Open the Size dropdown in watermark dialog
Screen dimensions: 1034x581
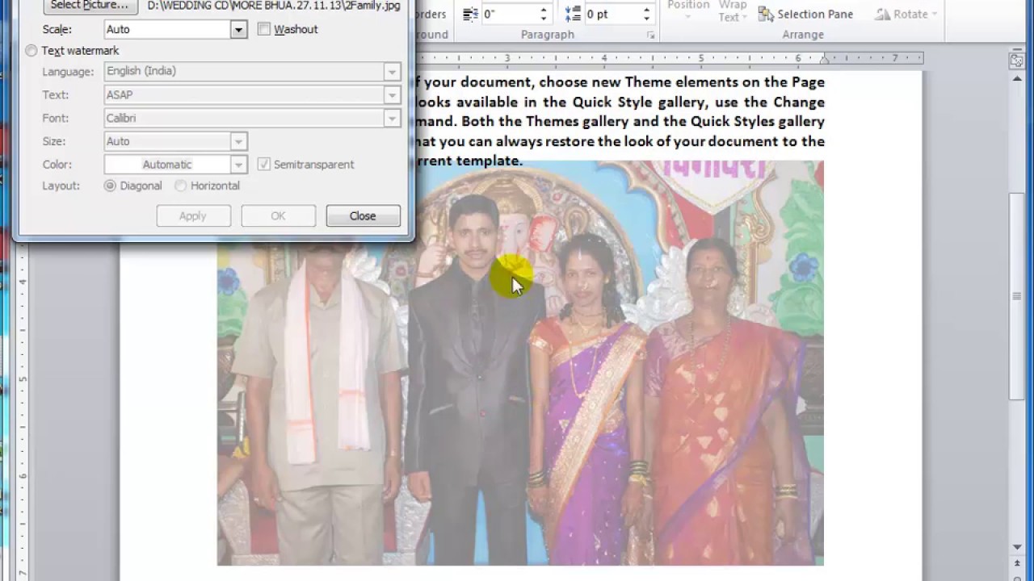tap(238, 142)
